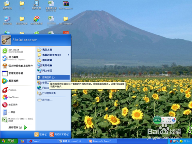Launch 美图秀秀 from Start menu
This screenshot has width=192, height=144.
pos(10,105)
